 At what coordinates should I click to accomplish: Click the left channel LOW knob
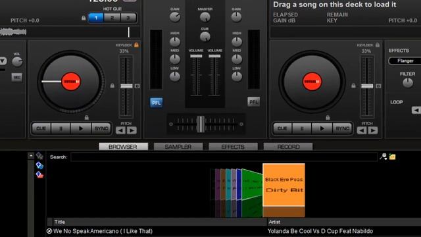click(x=175, y=76)
